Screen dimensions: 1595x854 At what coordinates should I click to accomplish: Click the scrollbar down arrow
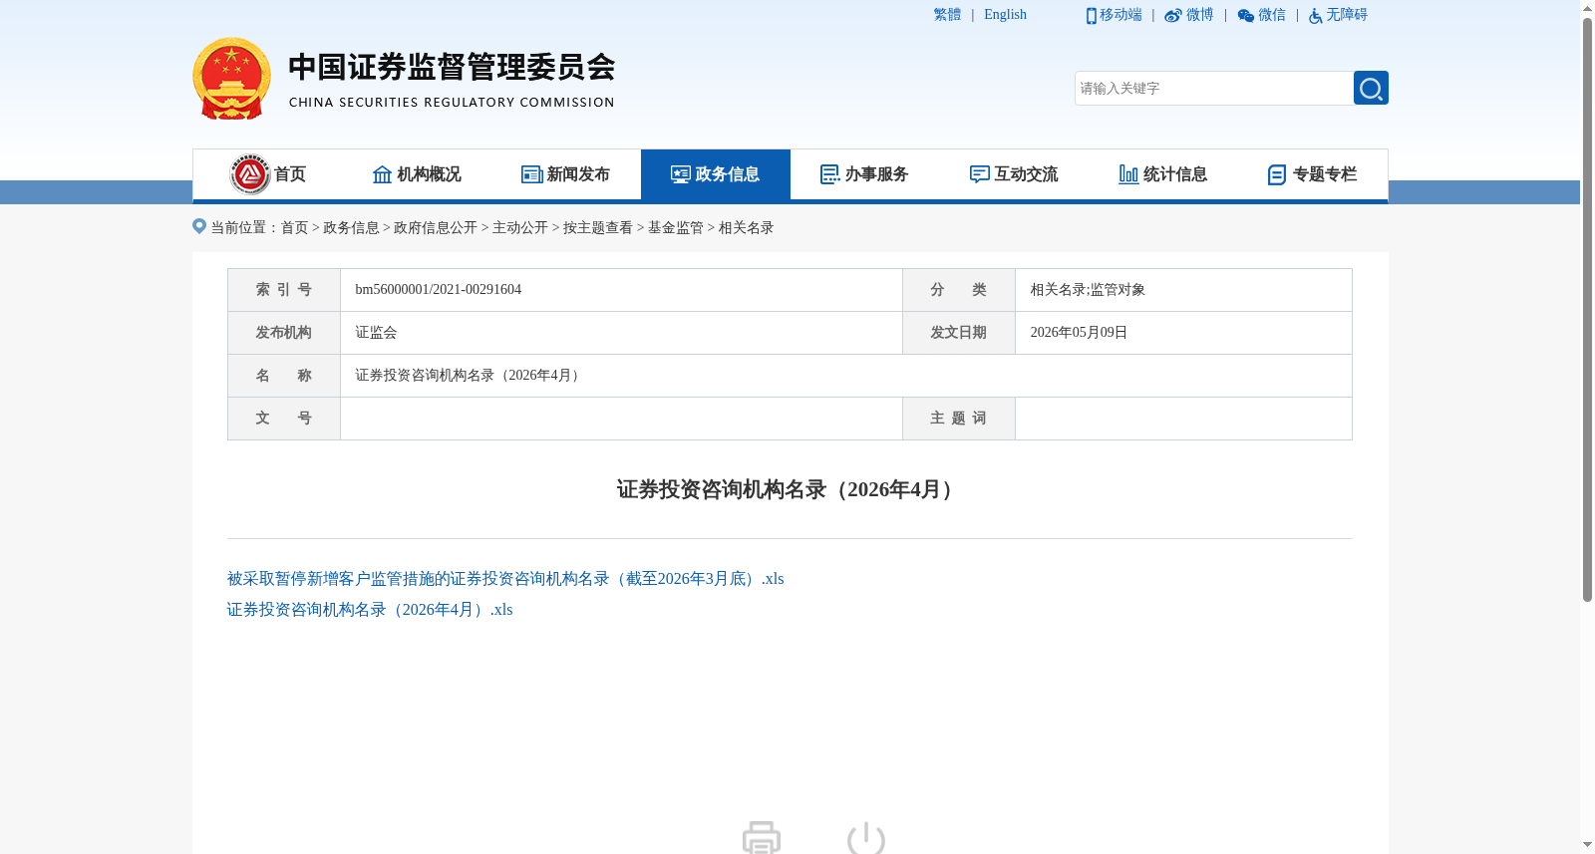click(x=1587, y=846)
